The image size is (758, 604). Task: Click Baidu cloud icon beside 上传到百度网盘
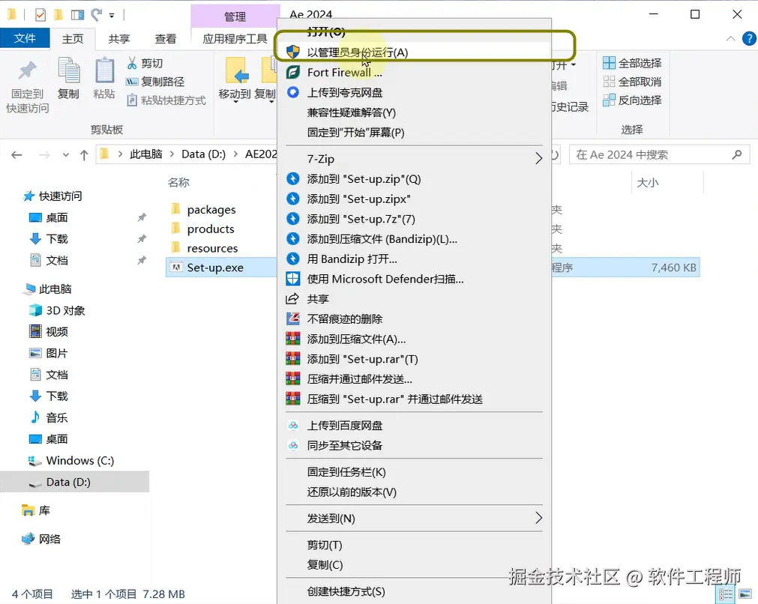[x=293, y=426]
